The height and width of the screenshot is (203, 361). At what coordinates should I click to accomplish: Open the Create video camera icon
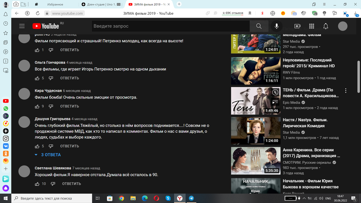[x=298, y=26]
